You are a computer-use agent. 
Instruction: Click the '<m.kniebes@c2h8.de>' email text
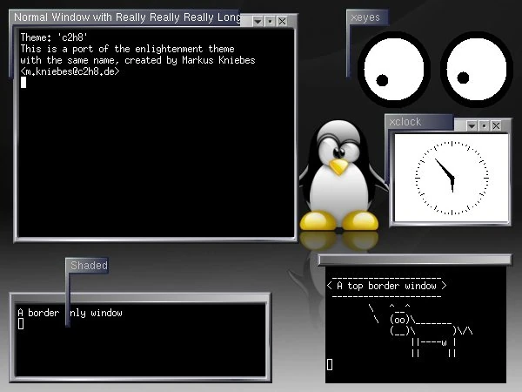(70, 71)
